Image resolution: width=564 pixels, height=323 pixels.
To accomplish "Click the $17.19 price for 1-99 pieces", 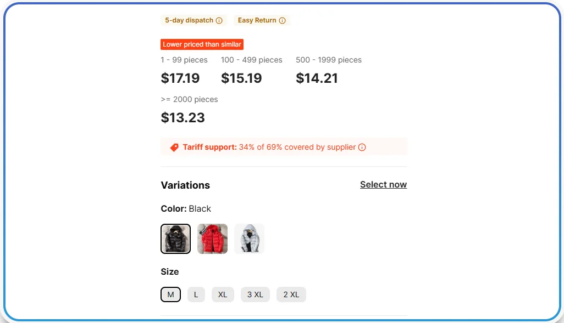I will tap(180, 78).
